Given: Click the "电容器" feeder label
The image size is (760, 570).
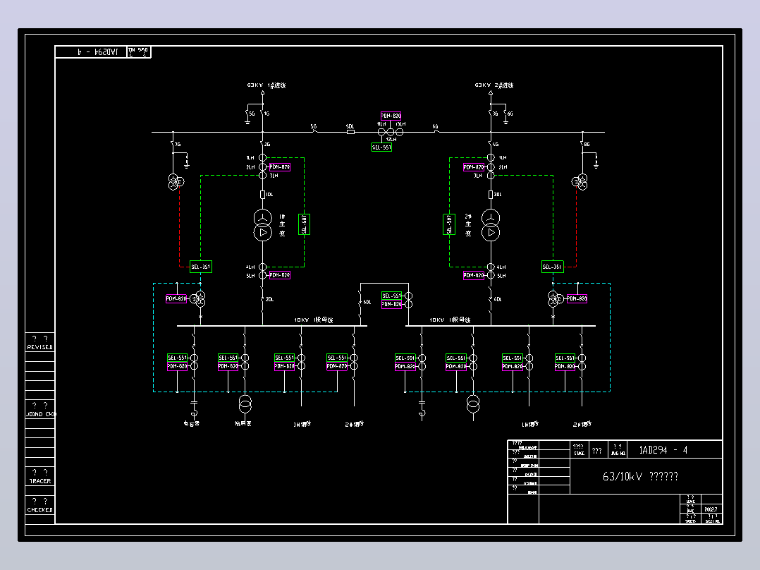Looking at the screenshot, I should [192, 423].
